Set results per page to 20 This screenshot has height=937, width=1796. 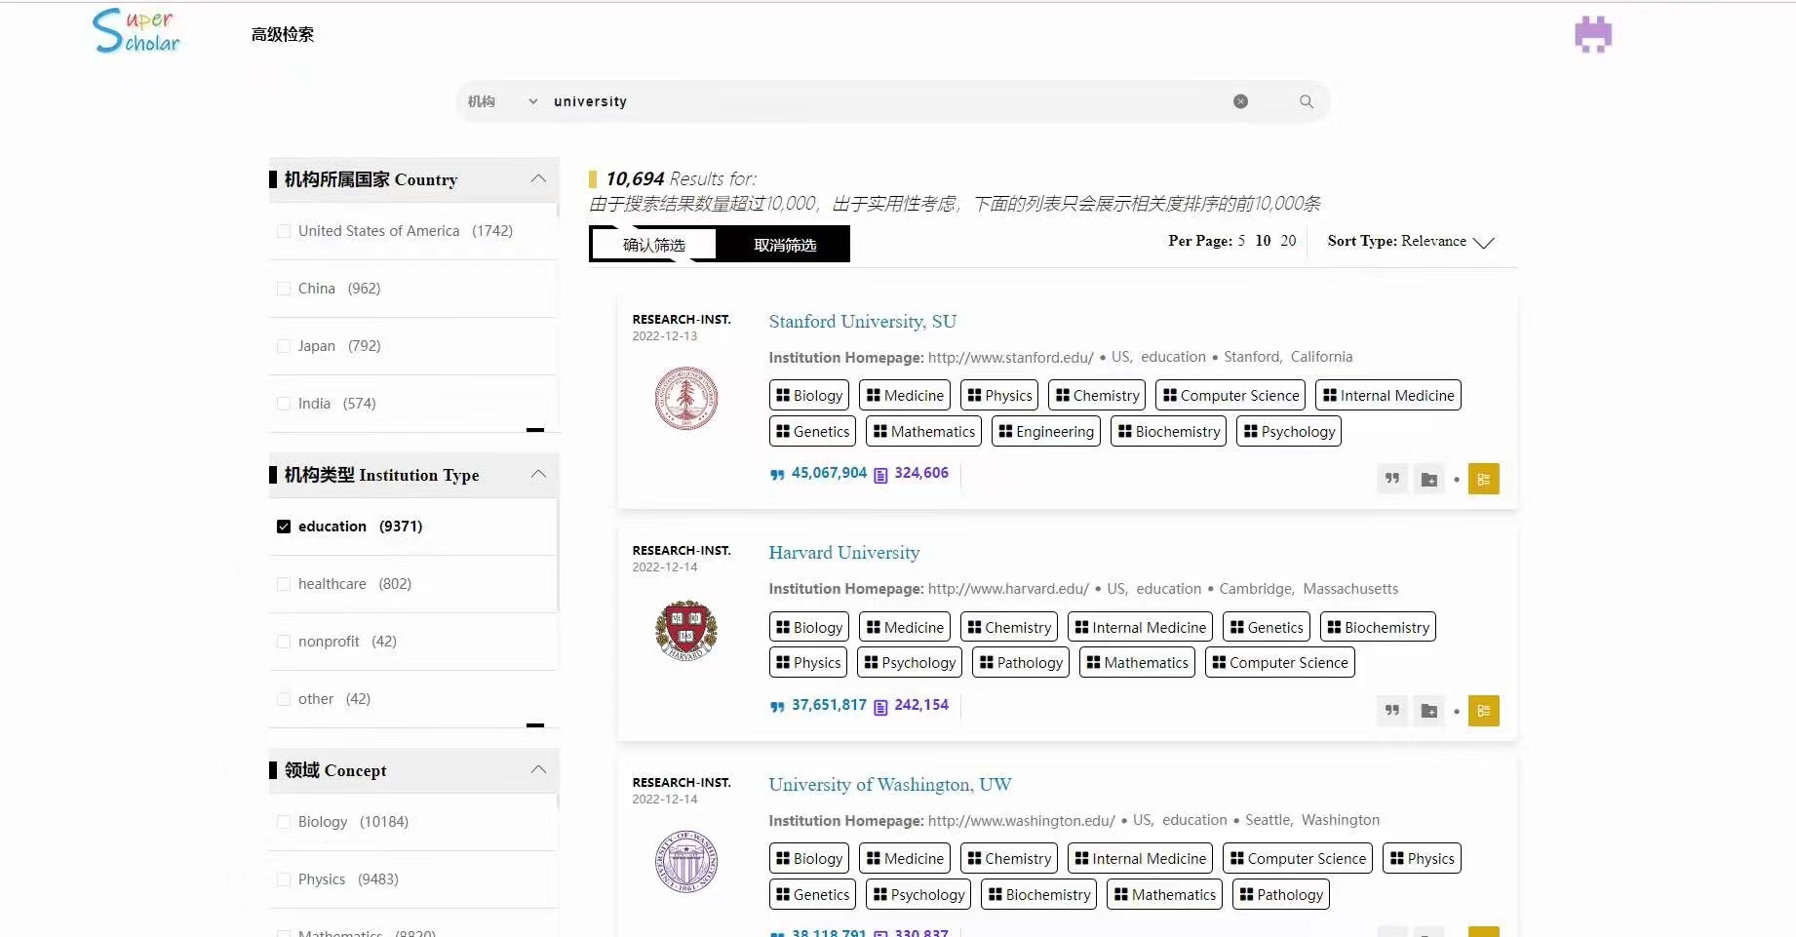pos(1288,241)
